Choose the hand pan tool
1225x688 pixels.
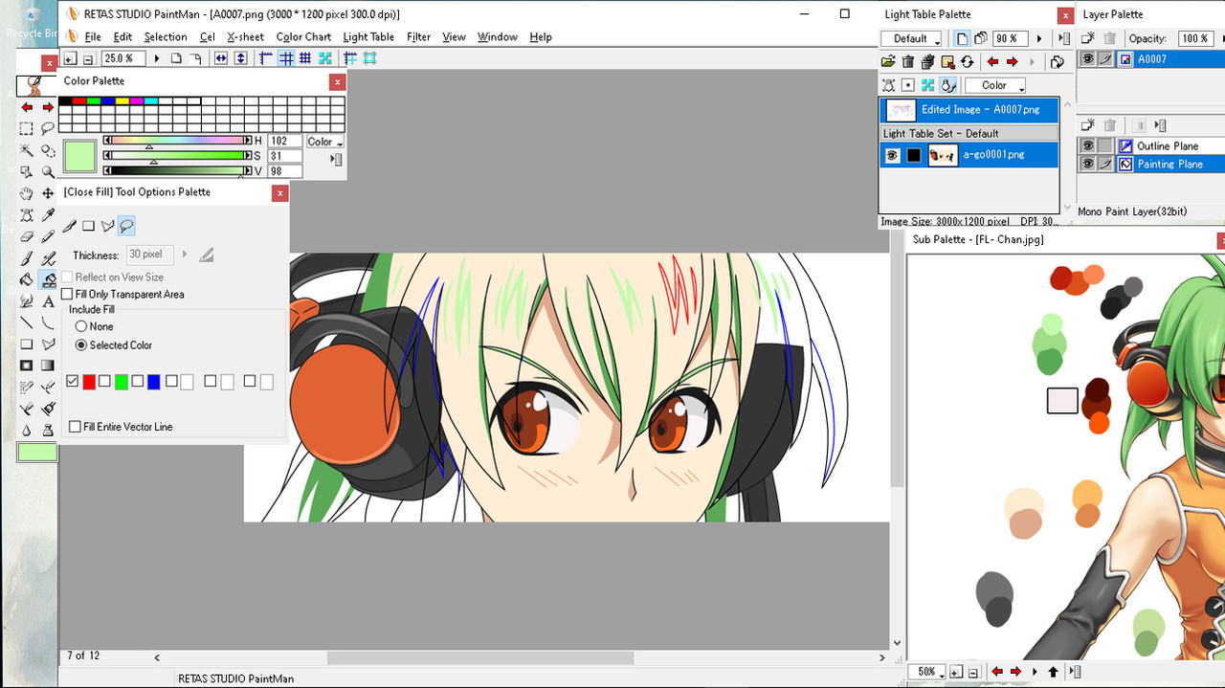point(27,193)
